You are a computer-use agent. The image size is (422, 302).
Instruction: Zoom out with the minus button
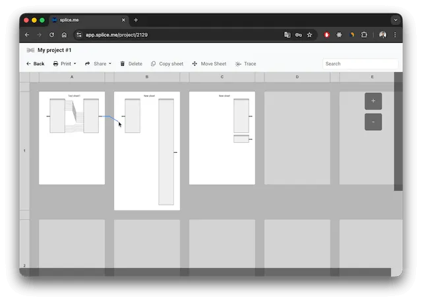[373, 122]
